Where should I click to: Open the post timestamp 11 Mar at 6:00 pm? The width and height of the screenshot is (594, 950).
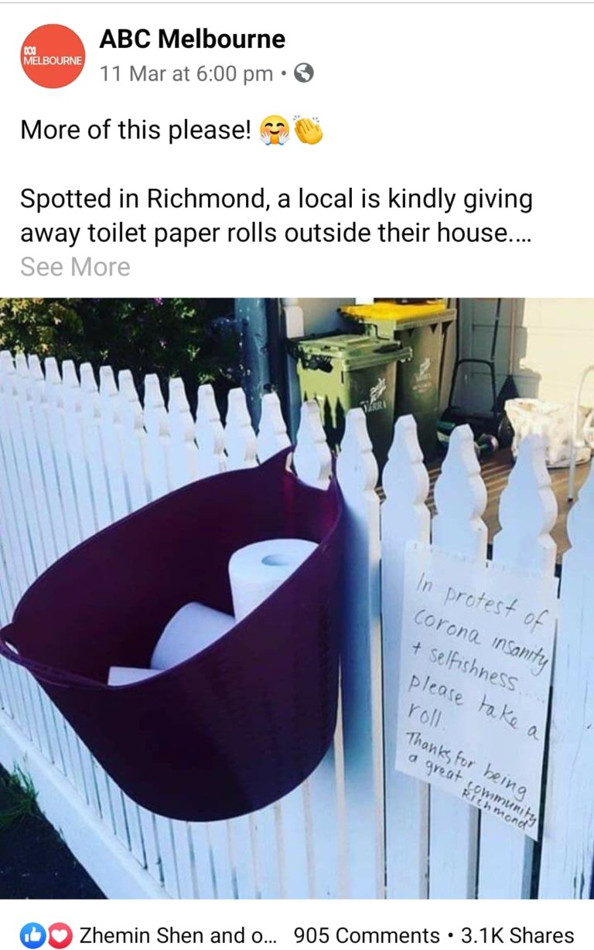coord(186,73)
